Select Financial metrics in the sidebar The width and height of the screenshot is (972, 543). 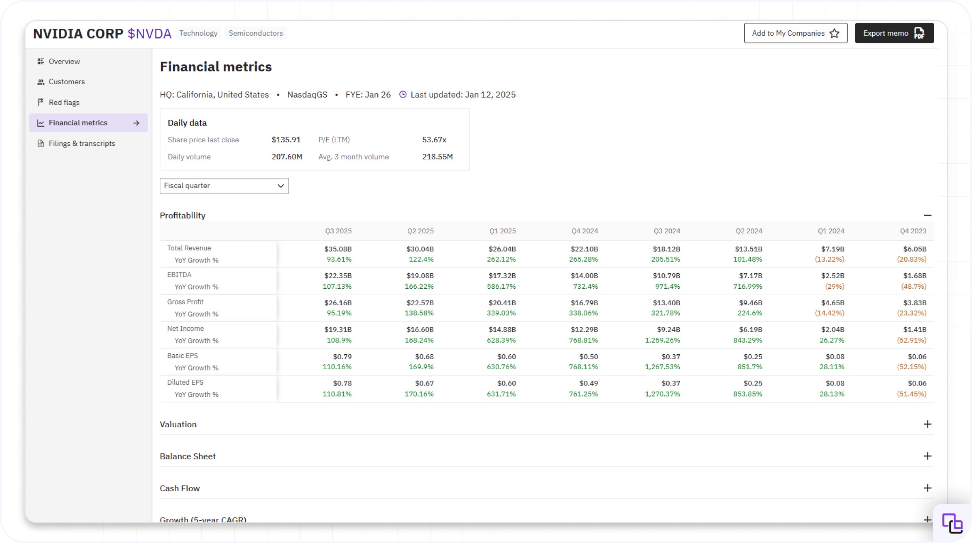[88, 123]
